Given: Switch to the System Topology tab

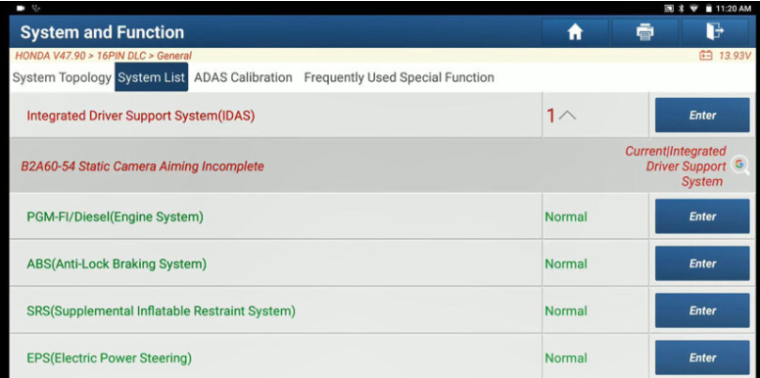Looking at the screenshot, I should pyautogui.click(x=62, y=77).
